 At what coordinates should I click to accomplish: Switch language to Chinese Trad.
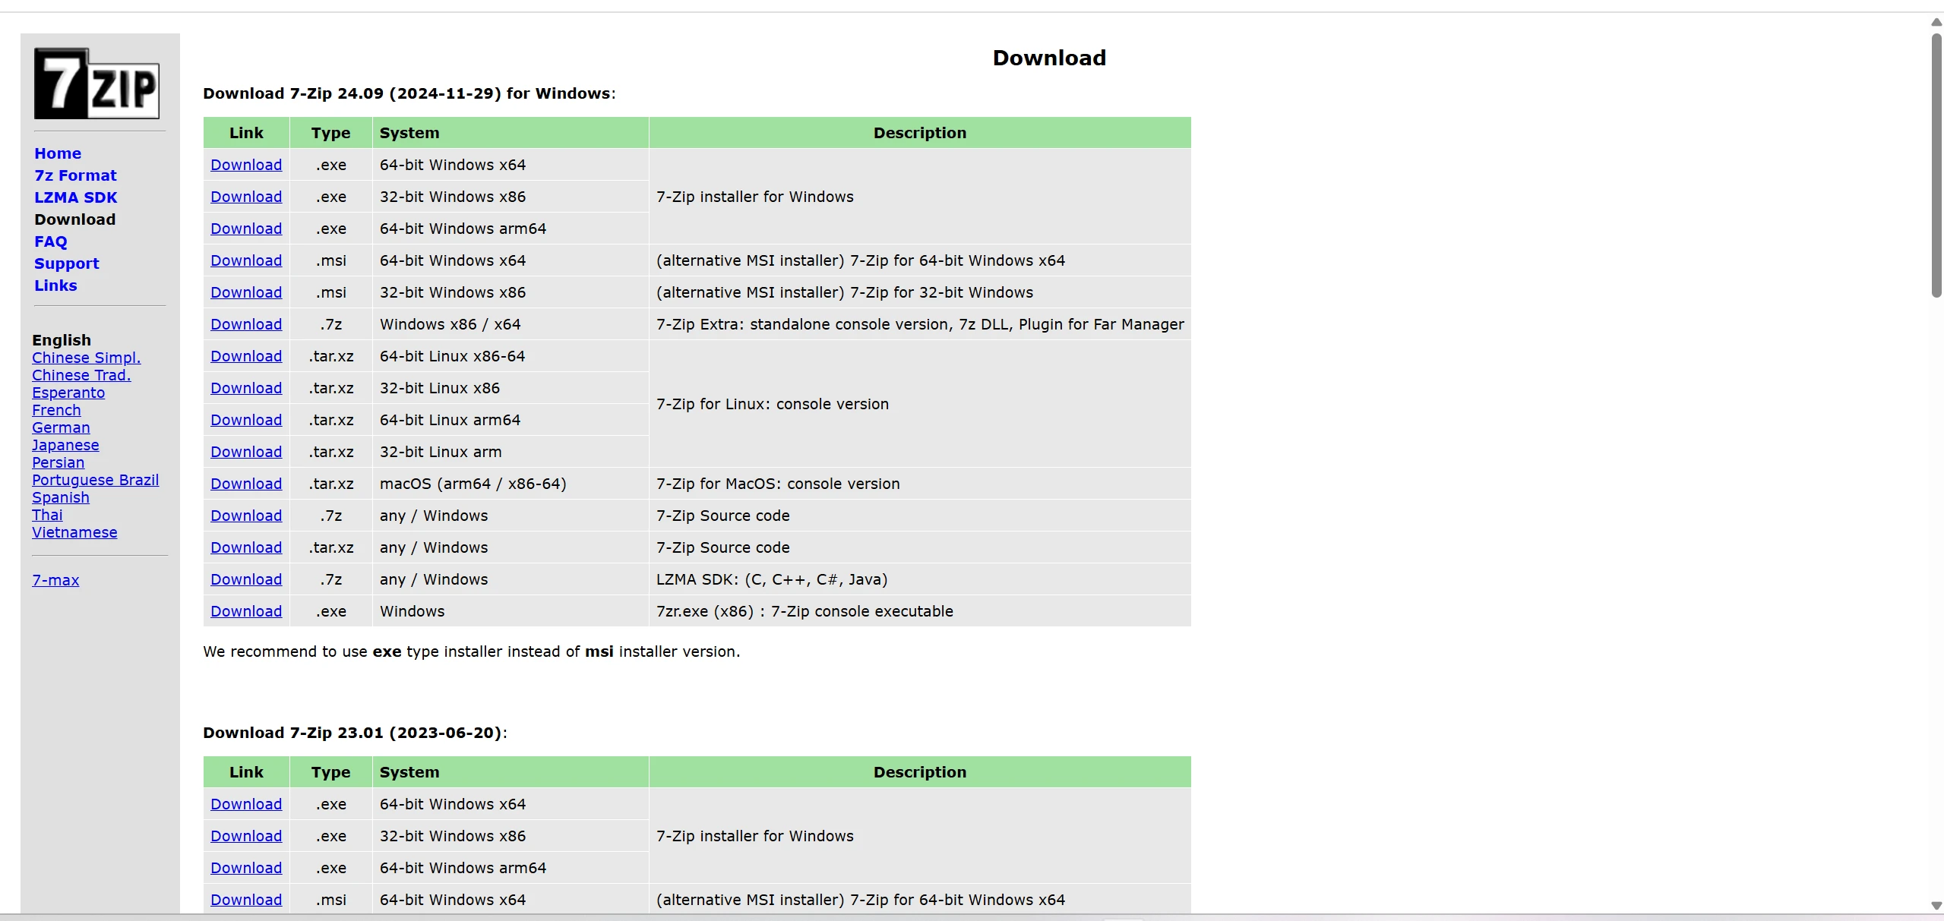(81, 375)
